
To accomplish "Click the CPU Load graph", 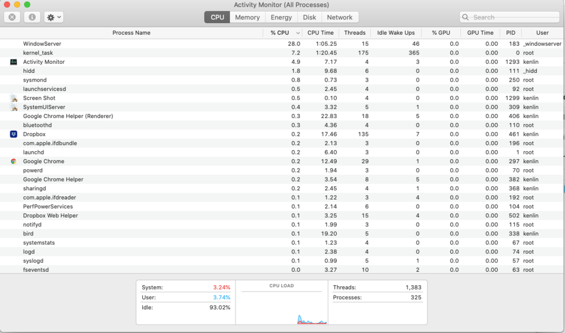I will tap(281, 306).
